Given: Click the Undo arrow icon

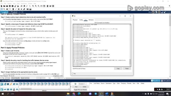Looking at the screenshot, I should (27, 6).
